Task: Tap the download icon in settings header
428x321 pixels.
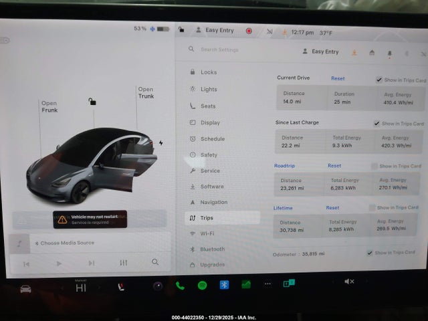Action: pyautogui.click(x=354, y=52)
